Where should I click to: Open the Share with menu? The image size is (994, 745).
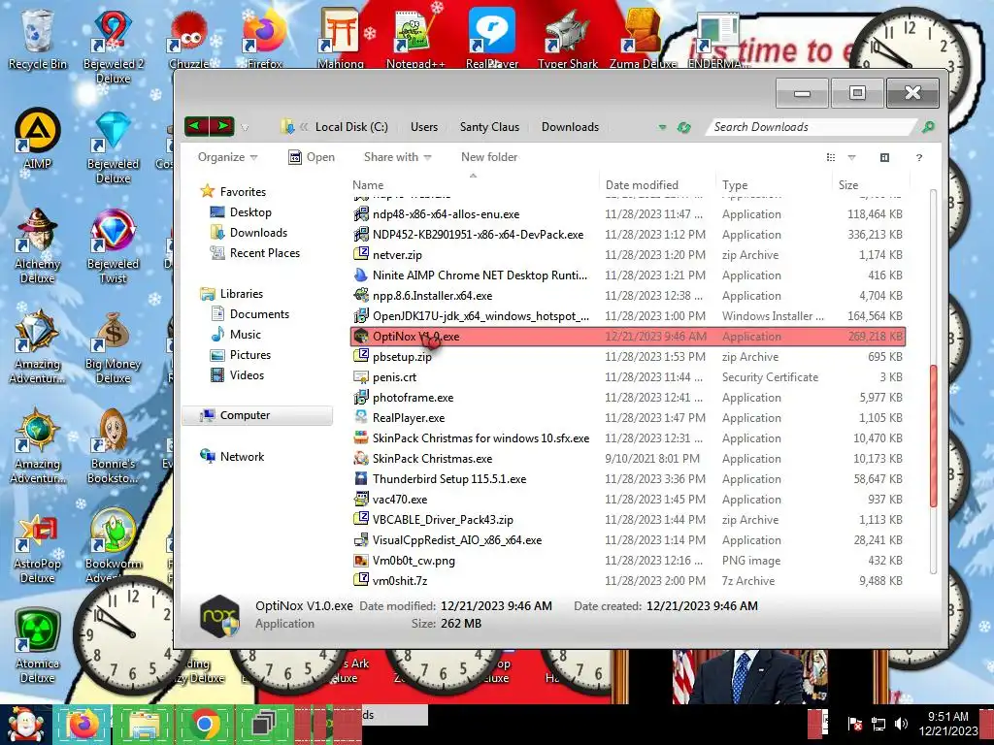(x=397, y=157)
